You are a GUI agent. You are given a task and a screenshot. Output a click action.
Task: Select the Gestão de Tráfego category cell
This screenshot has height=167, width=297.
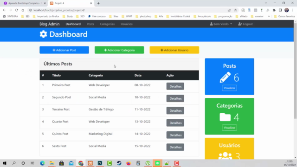[x=101, y=109]
